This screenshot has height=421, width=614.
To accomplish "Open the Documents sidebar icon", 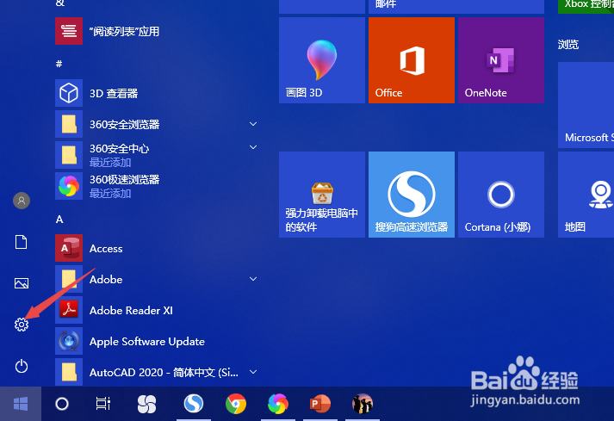I will click(x=22, y=242).
